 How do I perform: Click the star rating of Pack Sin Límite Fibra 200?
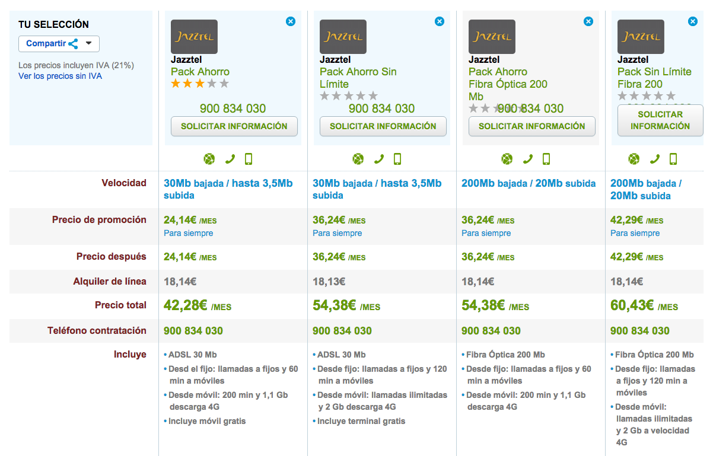[x=647, y=96]
